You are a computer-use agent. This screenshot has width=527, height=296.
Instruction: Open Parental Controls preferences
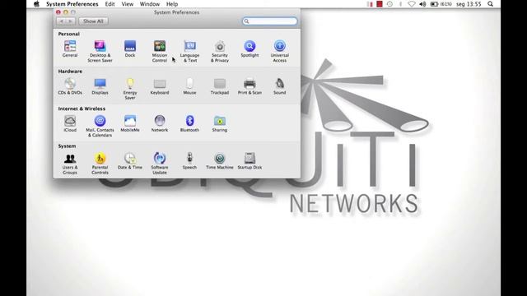click(x=100, y=164)
